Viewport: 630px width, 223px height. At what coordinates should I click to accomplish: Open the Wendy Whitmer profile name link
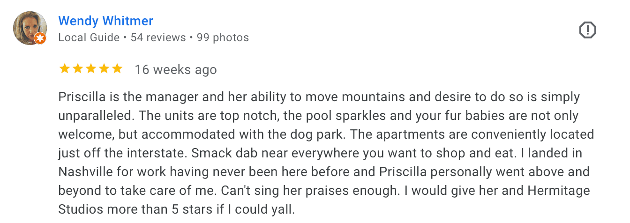coord(105,21)
